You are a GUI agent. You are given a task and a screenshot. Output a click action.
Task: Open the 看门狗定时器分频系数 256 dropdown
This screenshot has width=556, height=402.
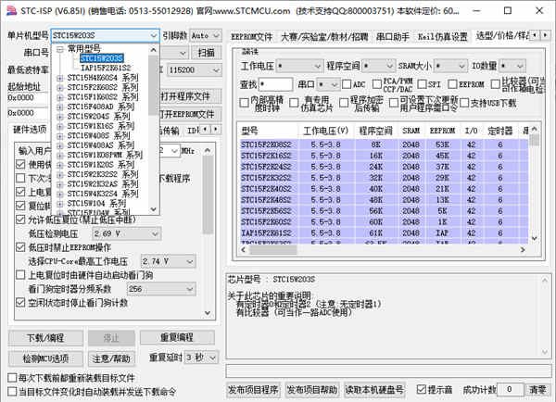click(x=161, y=289)
